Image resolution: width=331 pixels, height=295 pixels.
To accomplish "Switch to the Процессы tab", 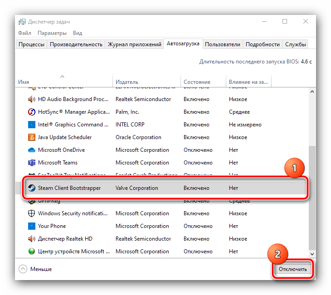I will coord(31,44).
